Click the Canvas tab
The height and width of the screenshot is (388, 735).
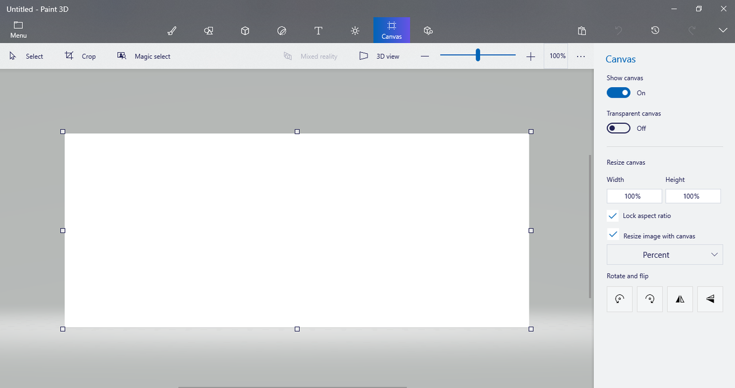pyautogui.click(x=392, y=30)
